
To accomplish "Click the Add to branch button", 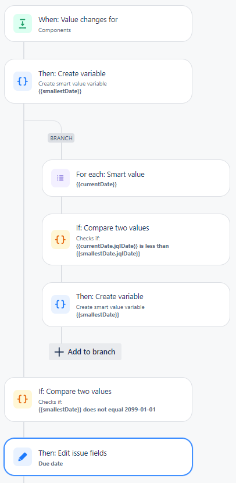I will [x=85, y=352].
